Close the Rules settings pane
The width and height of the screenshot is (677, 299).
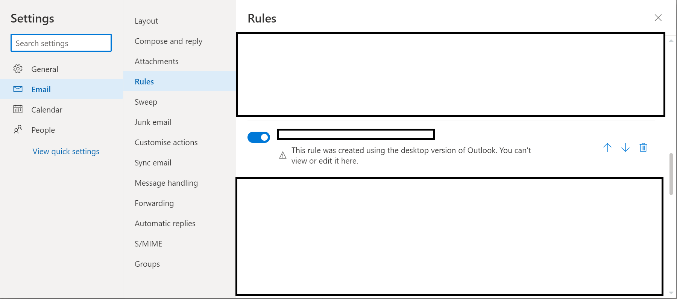point(658,18)
